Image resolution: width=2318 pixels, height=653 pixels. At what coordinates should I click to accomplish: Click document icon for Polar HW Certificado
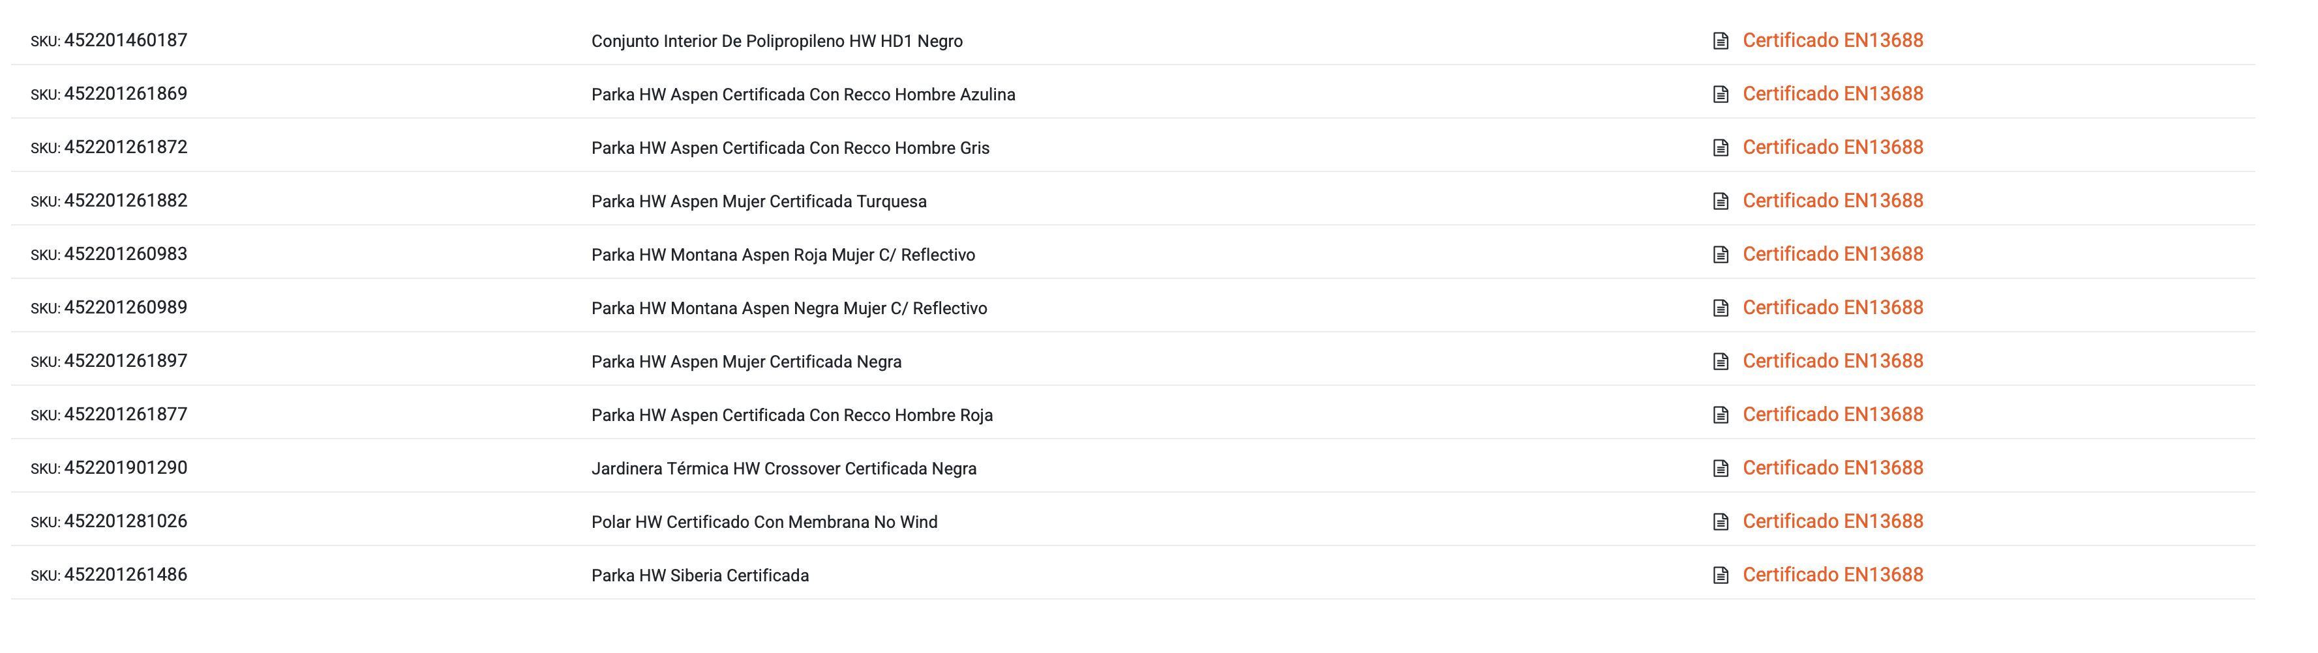coord(1721,521)
